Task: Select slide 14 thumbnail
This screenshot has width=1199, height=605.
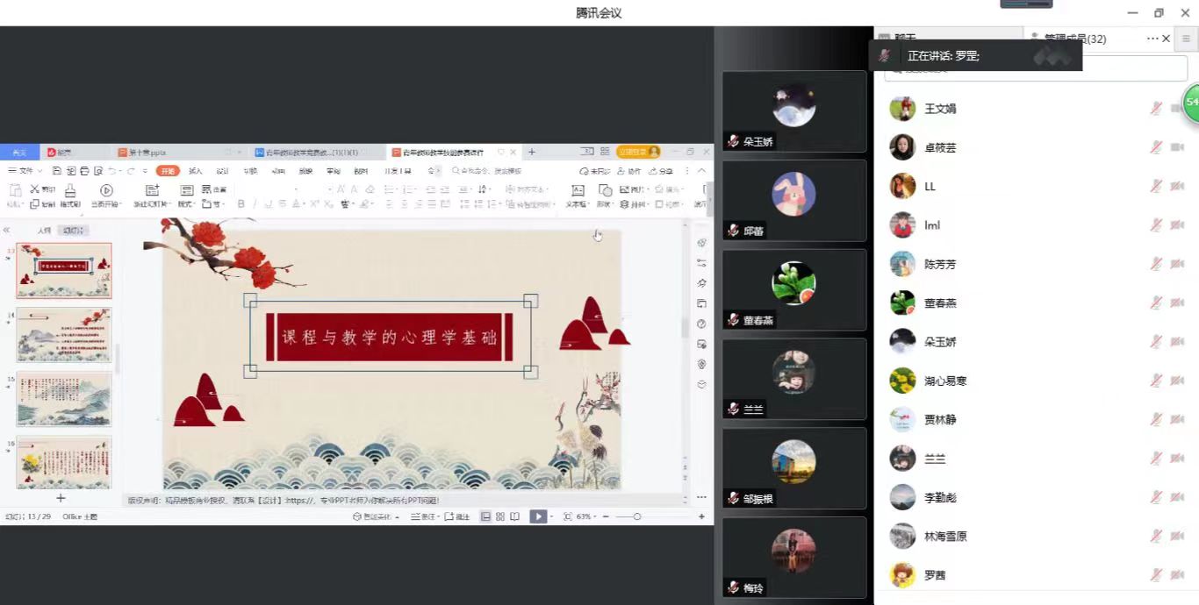Action: pyautogui.click(x=64, y=334)
